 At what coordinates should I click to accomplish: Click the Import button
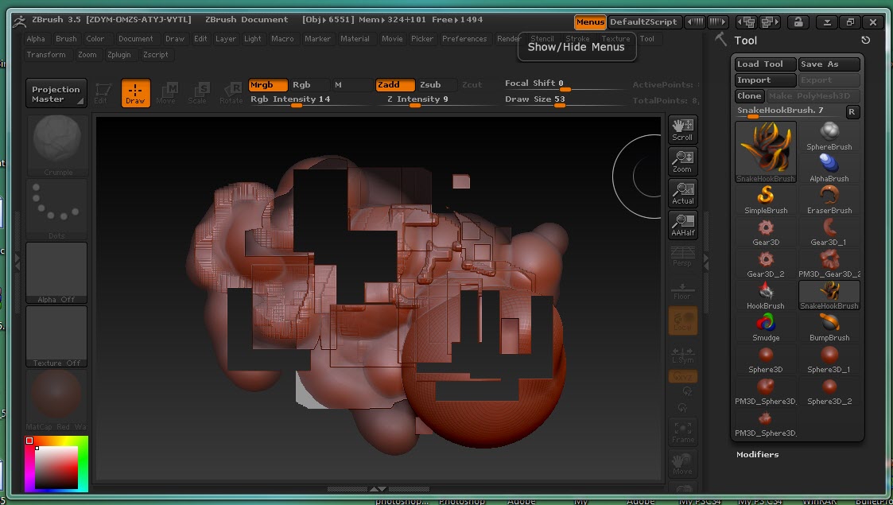(766, 80)
